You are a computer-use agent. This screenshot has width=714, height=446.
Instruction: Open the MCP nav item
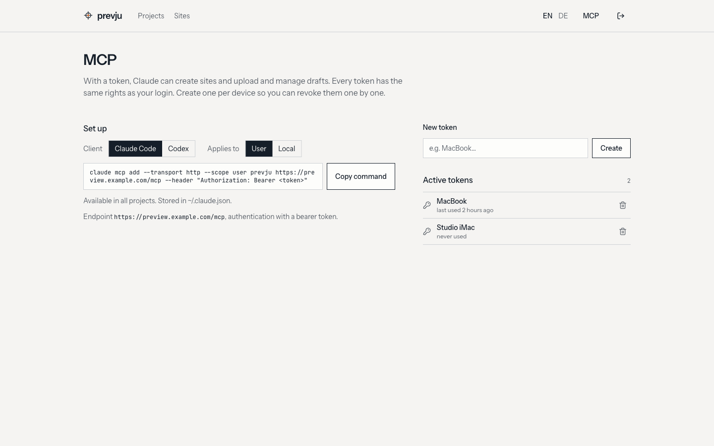pyautogui.click(x=591, y=16)
